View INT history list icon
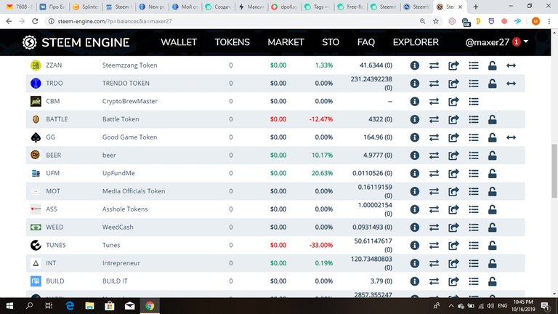Screen dimensions: 558x314 (x=473, y=263)
